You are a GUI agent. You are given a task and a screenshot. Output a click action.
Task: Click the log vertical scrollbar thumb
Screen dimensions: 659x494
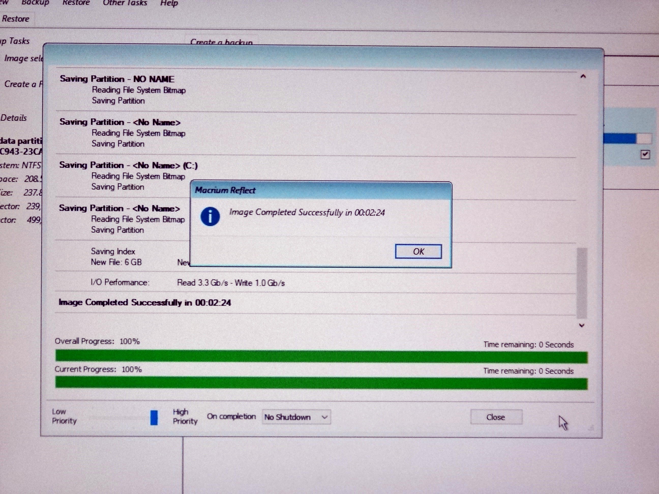click(x=582, y=283)
